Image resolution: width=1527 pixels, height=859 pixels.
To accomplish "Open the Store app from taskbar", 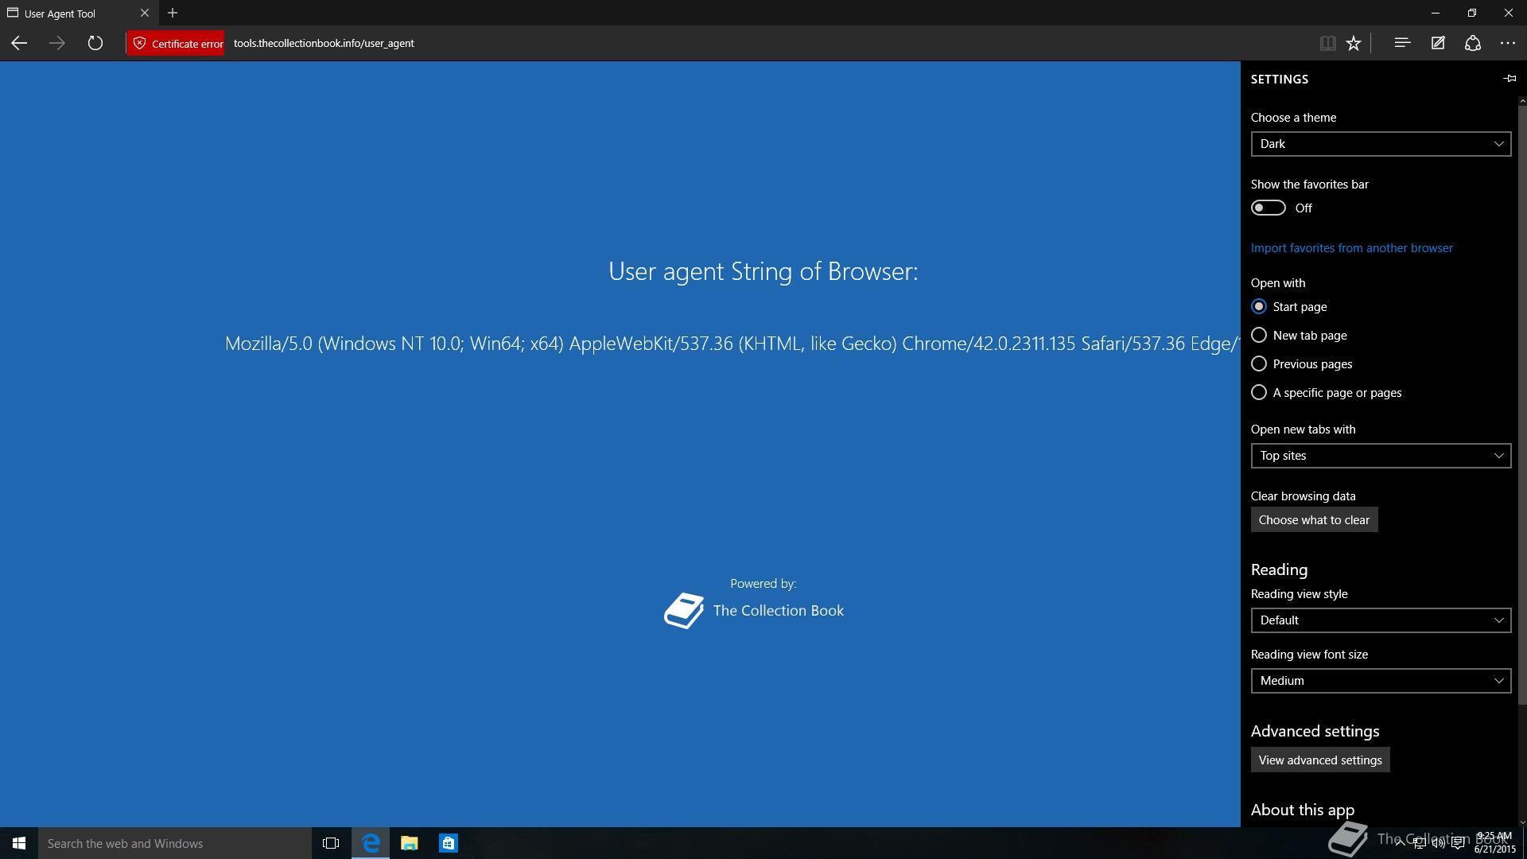I will pyautogui.click(x=449, y=843).
